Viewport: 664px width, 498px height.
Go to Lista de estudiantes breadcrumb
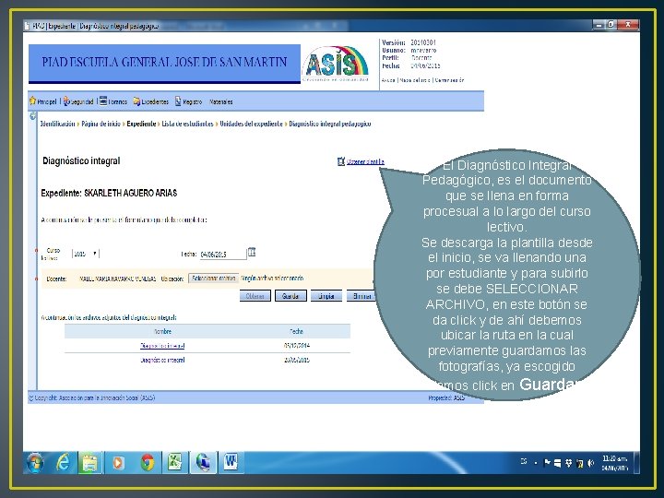pos(187,124)
